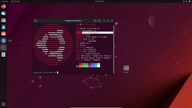Open a new tab in the terminal
The width and height of the screenshot is (192, 108).
coord(35,21)
